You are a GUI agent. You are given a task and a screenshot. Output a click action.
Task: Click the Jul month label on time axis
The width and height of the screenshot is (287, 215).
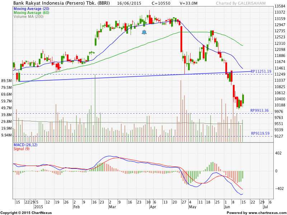click(x=265, y=207)
